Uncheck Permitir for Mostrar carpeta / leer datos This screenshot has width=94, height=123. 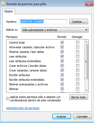[x=62, y=52]
